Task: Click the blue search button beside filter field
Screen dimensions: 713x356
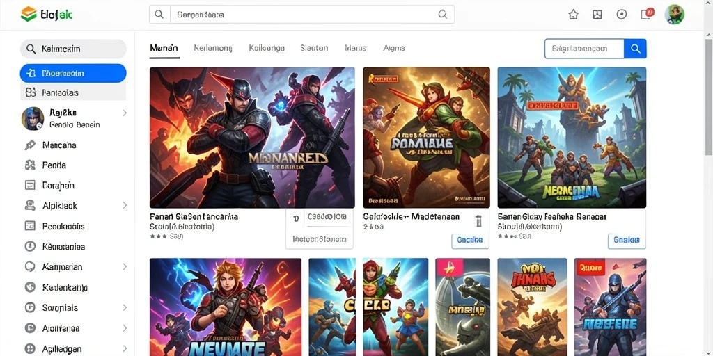Action: [x=635, y=49]
